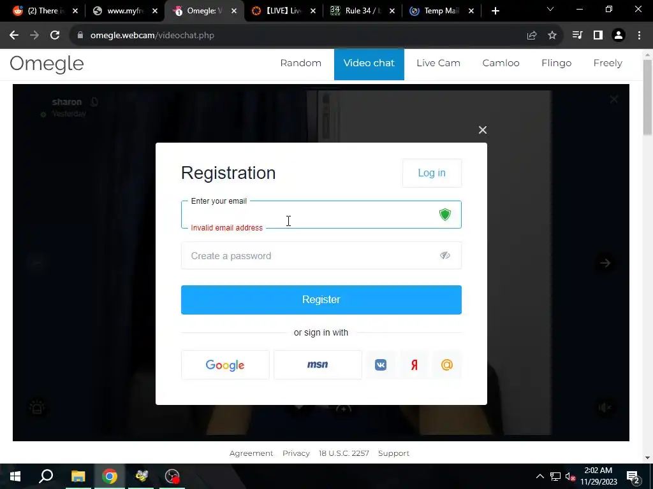This screenshot has height=489, width=653.
Task: Share this page icon in address bar
Action: [x=532, y=36]
